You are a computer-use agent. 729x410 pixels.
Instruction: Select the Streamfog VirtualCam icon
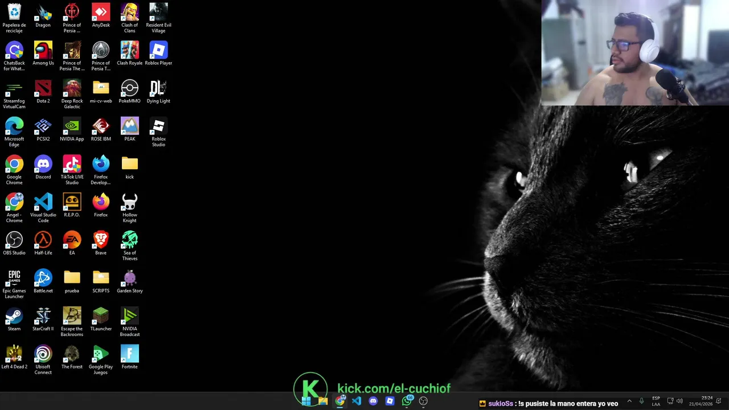[x=14, y=95]
